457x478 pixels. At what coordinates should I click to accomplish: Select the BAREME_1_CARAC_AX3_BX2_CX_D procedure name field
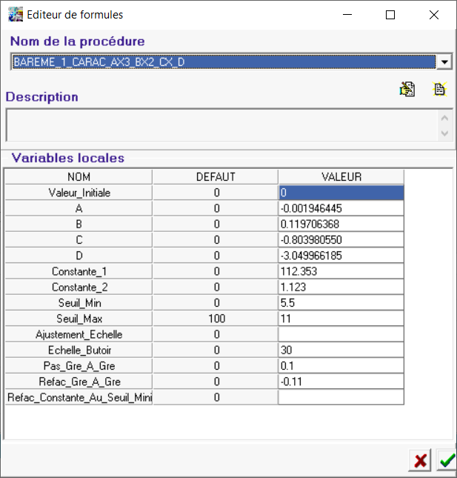click(222, 62)
